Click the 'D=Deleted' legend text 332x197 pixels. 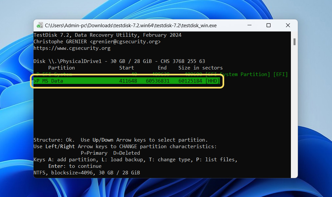click(x=127, y=153)
